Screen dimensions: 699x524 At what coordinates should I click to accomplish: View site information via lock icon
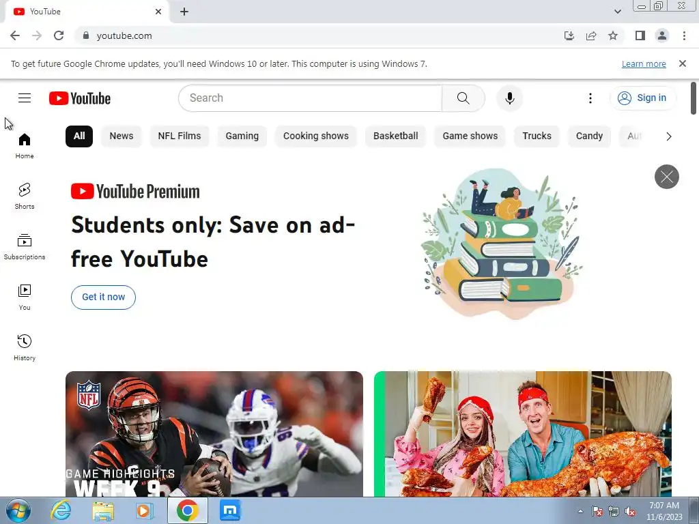click(x=86, y=35)
